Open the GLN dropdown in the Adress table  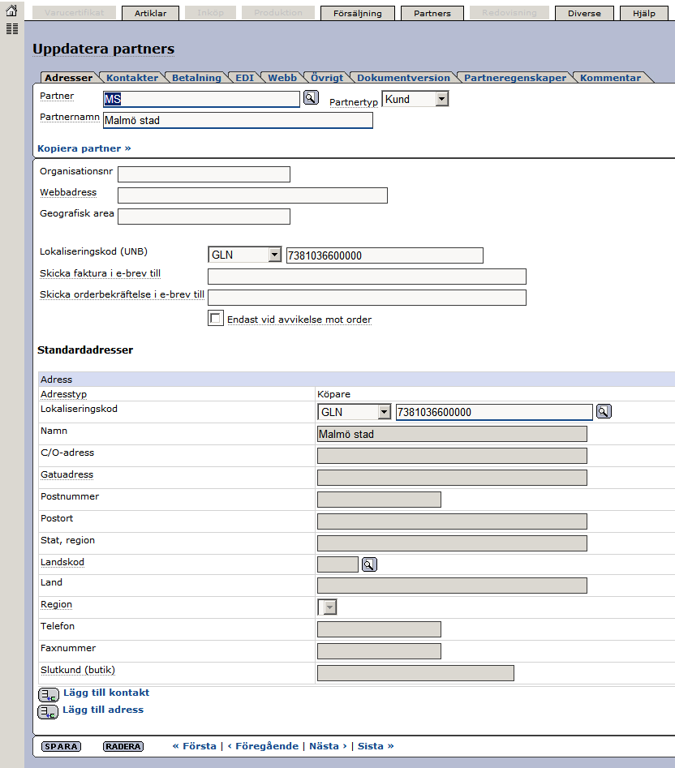(x=355, y=412)
